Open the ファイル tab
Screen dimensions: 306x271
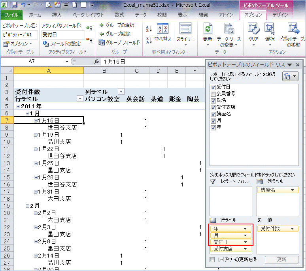pos(11,15)
